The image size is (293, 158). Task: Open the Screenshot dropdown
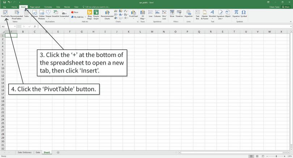coord(64,19)
